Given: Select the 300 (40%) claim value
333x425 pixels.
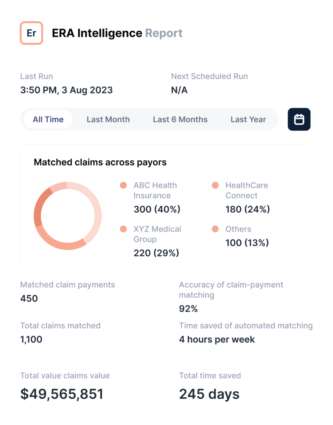Looking at the screenshot, I should point(157,209).
